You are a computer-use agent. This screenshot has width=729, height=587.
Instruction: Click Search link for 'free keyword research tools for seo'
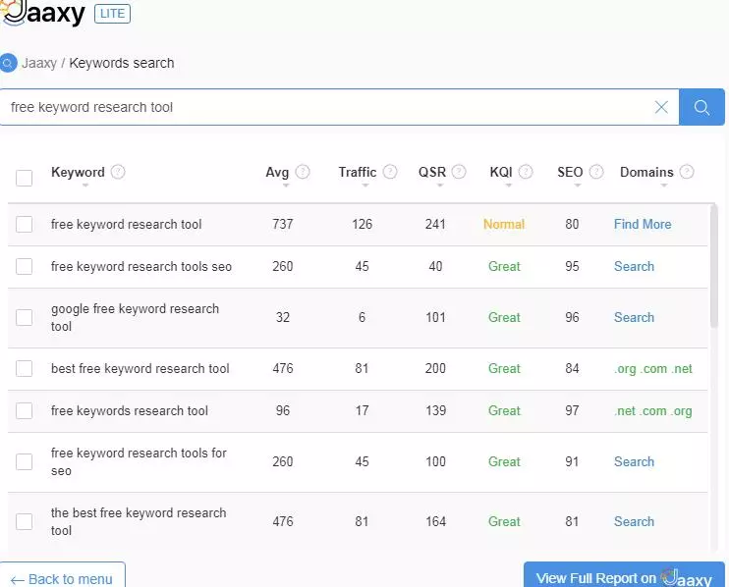point(634,461)
